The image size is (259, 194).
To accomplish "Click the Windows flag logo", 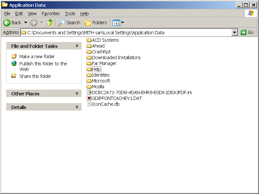I will [x=251, y=13].
